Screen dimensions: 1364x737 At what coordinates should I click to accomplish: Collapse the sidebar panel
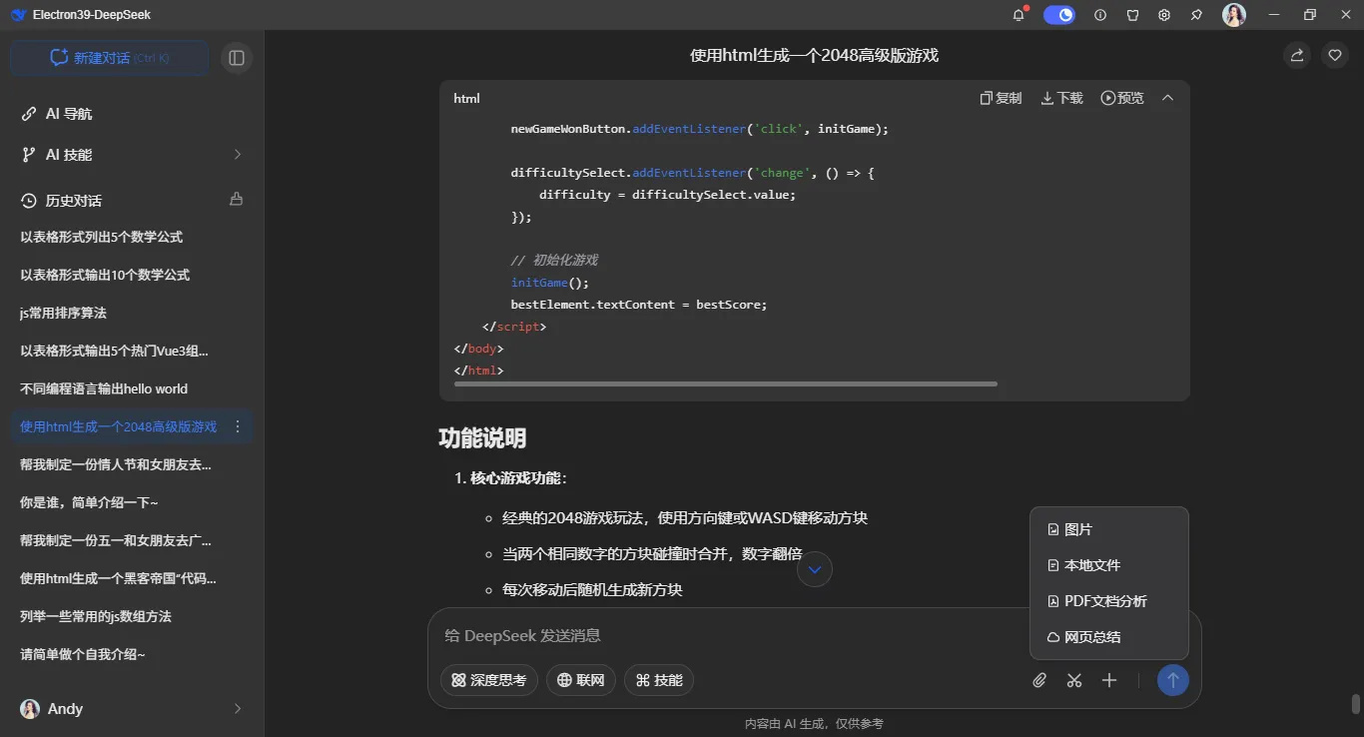click(x=237, y=57)
